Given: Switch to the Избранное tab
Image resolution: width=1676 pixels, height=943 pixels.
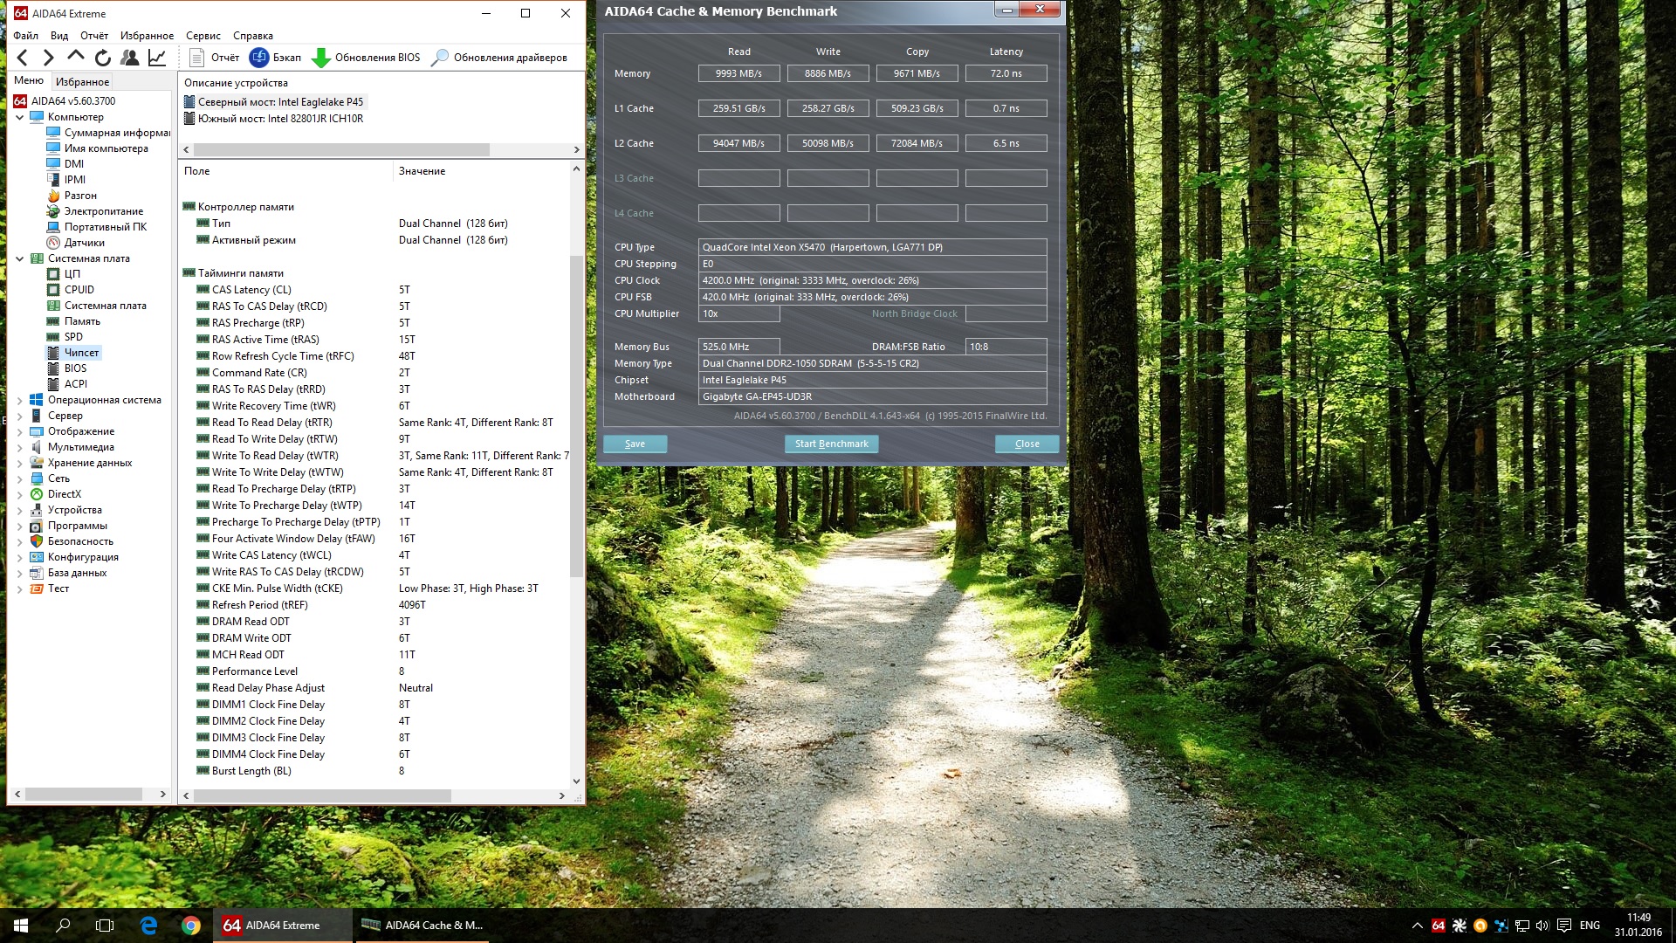Looking at the screenshot, I should tap(82, 81).
